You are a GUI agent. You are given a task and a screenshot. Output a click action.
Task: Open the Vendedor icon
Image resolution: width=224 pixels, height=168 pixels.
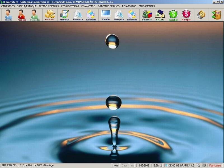[35, 15]
